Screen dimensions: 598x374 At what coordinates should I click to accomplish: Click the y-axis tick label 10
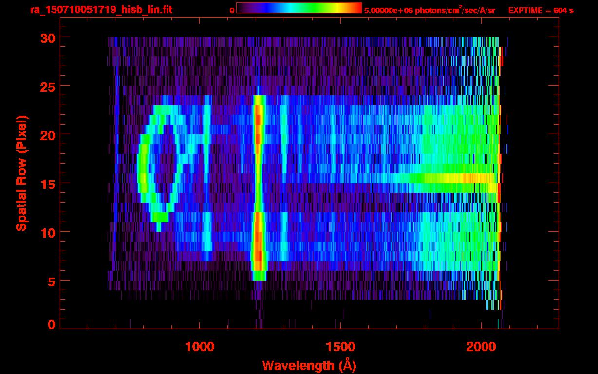tap(47, 232)
